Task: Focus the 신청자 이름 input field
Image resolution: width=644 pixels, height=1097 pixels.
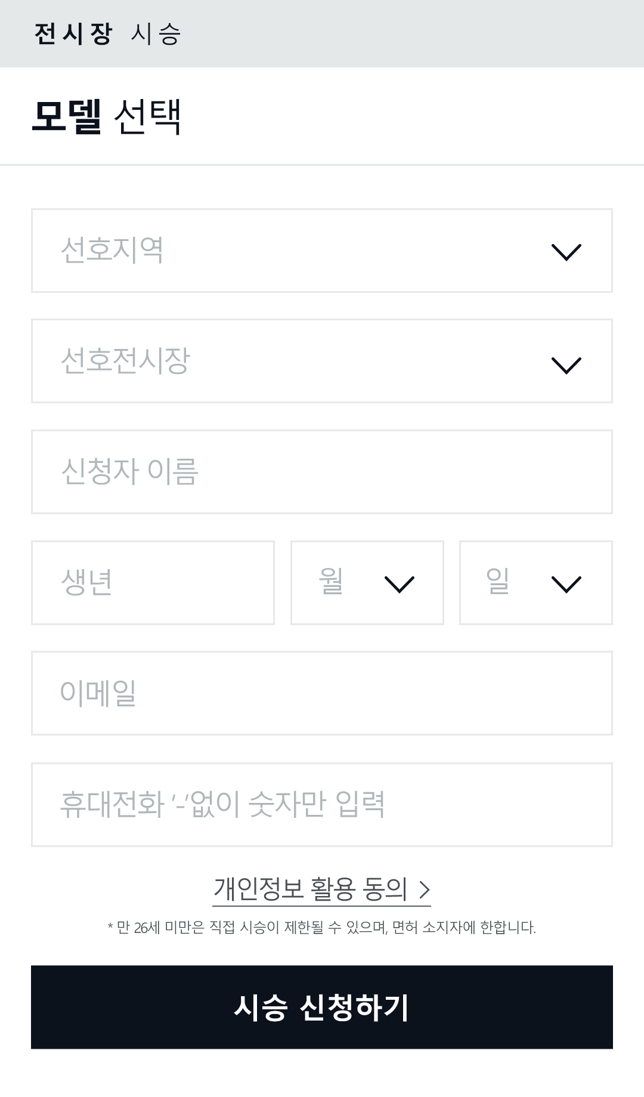Action: pyautogui.click(x=322, y=472)
